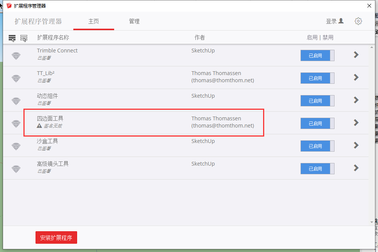Click SketchUp author of Trimble Connect
Screen dimensions: 378x252
point(203,51)
